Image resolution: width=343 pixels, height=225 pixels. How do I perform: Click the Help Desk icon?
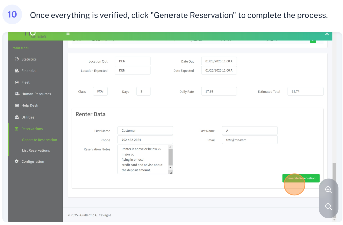(17, 105)
